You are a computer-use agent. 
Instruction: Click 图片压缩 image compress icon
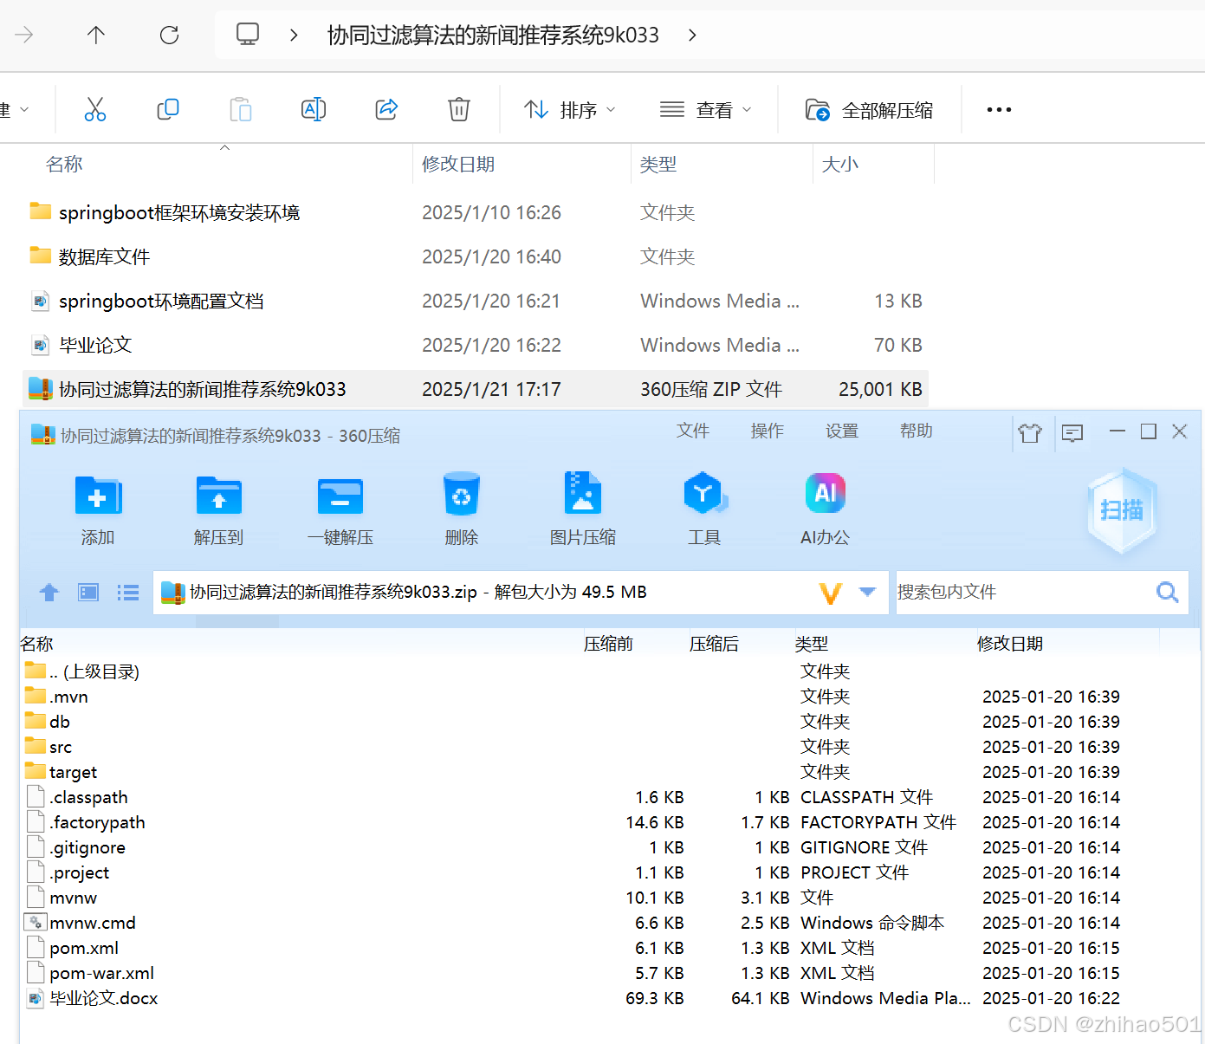tap(583, 509)
